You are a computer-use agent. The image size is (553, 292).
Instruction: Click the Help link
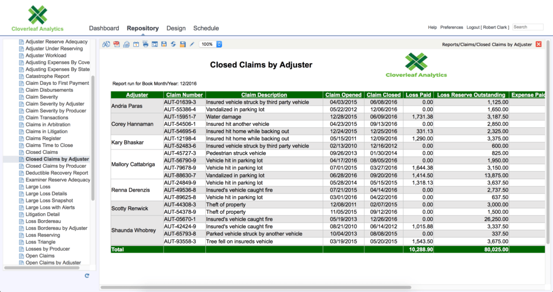433,27
